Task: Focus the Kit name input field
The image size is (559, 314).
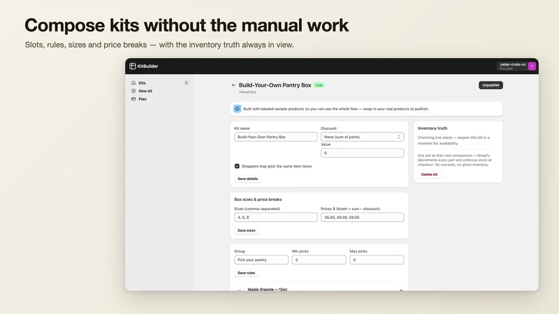Action: point(275,137)
